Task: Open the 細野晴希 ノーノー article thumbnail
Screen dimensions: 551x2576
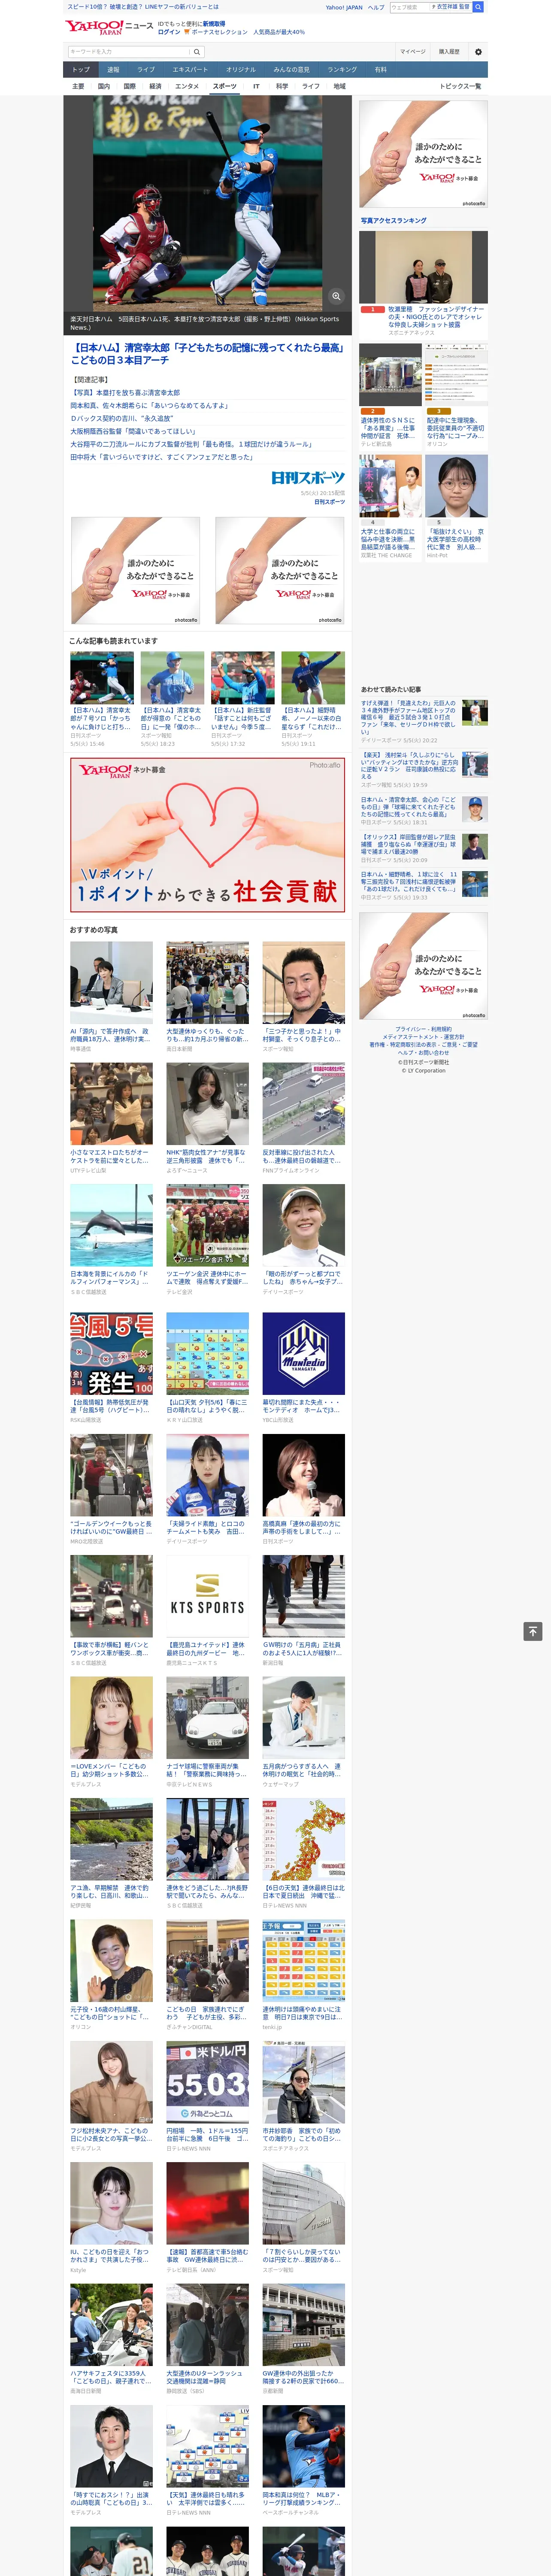Action: click(x=313, y=678)
